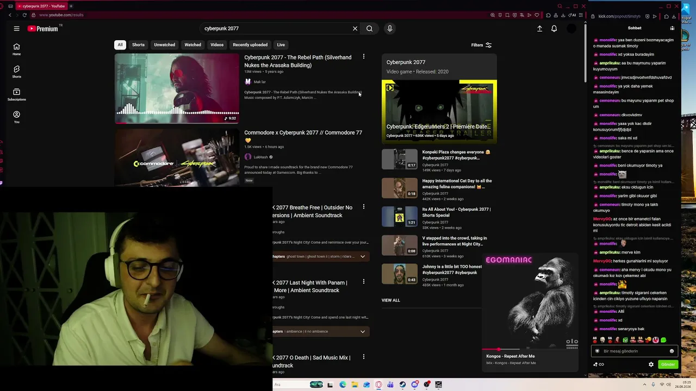Select the Live filter chip
Viewport: 696px width, 391px height.
pyautogui.click(x=281, y=45)
